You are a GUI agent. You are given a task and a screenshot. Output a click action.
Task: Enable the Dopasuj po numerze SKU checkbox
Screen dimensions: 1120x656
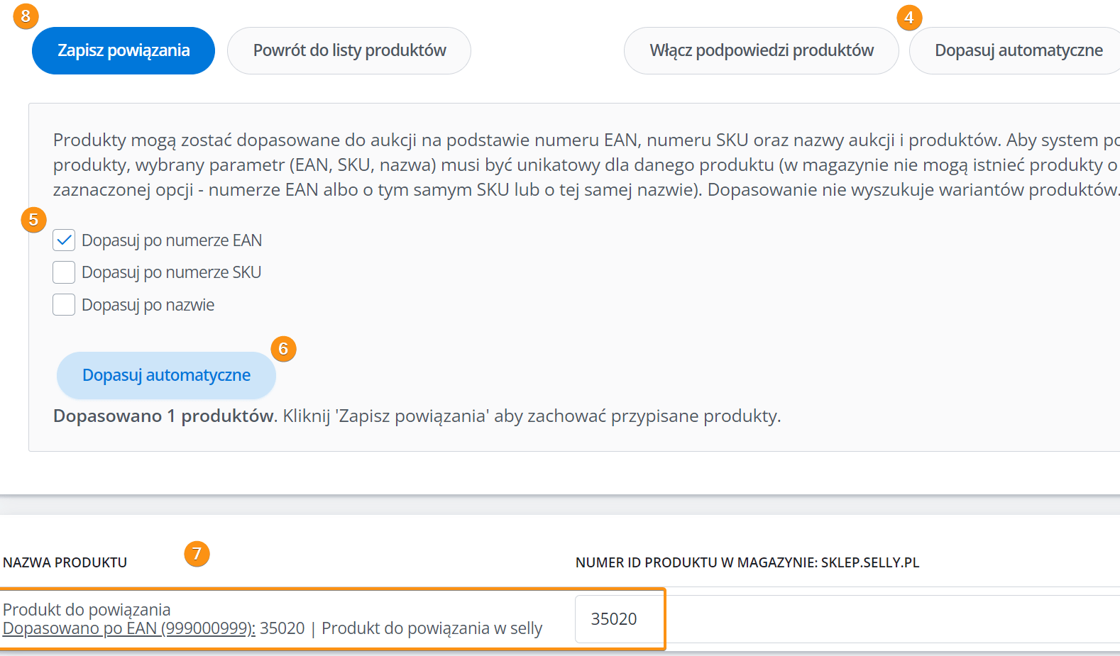[x=64, y=272]
